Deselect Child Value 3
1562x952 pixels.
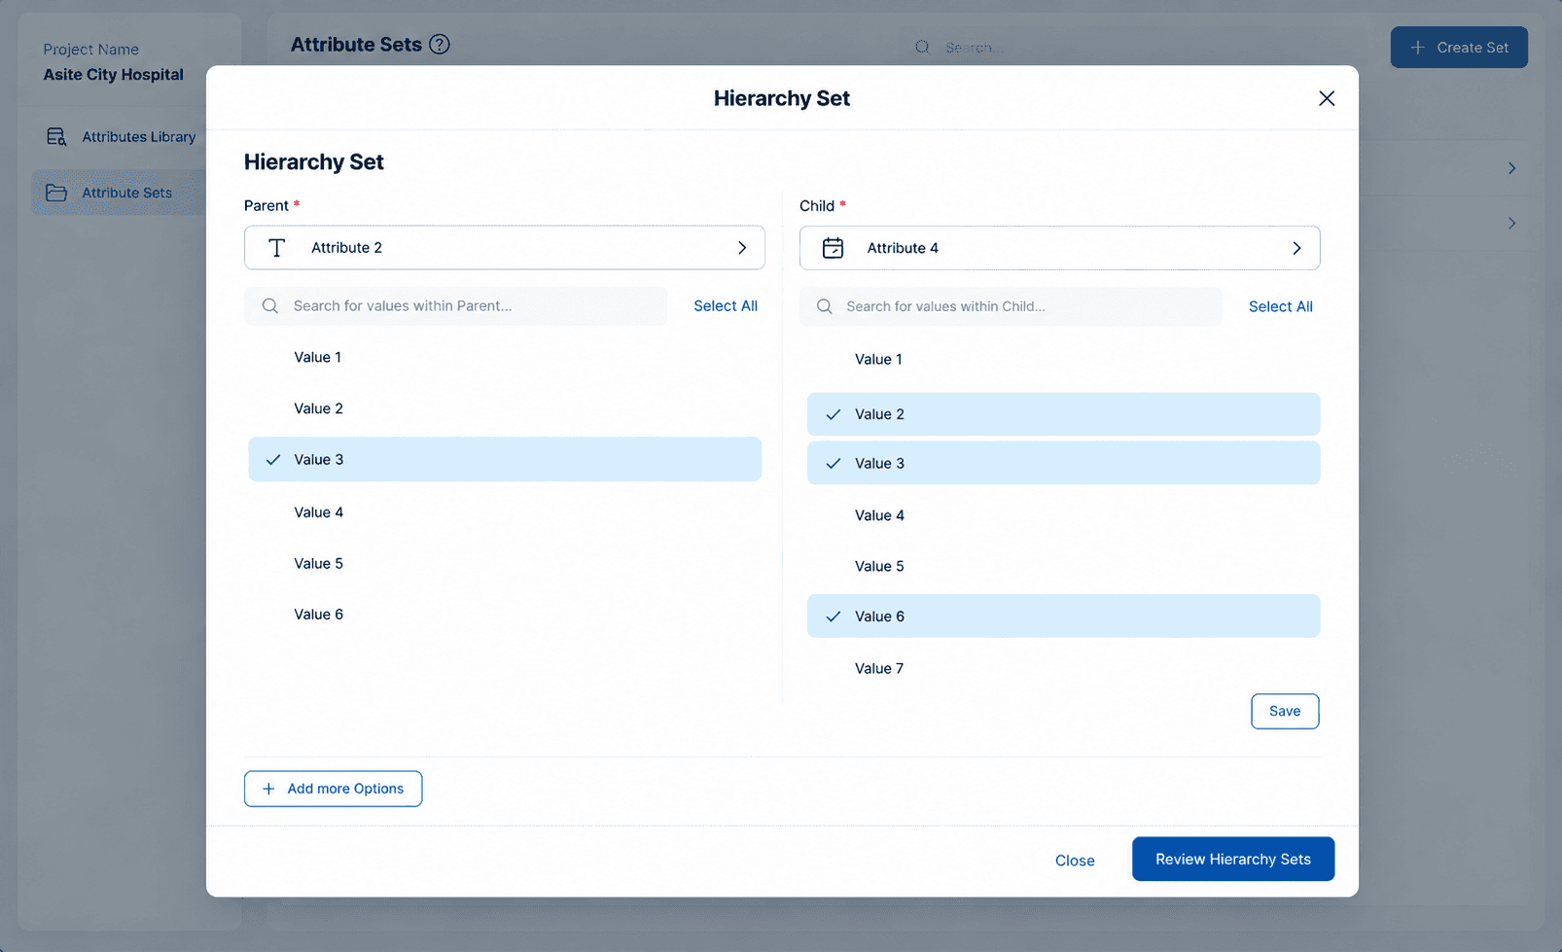coord(1063,463)
